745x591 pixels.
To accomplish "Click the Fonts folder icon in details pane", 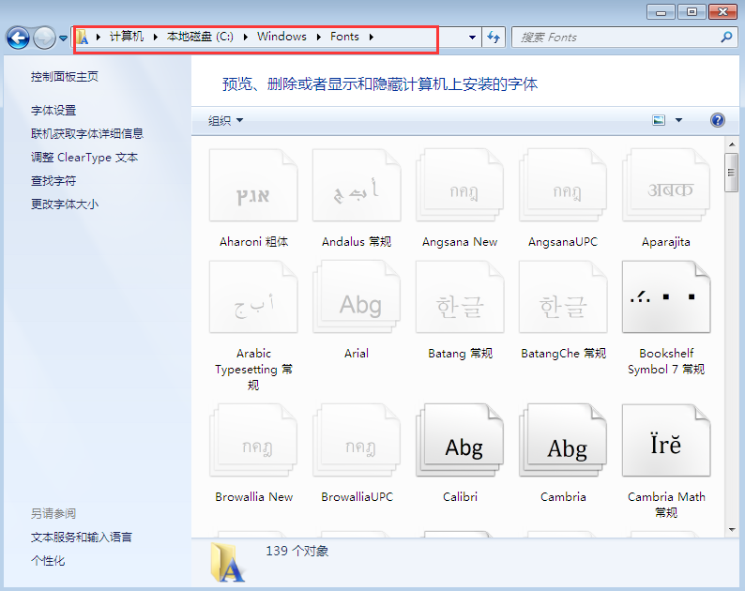I will pyautogui.click(x=228, y=563).
